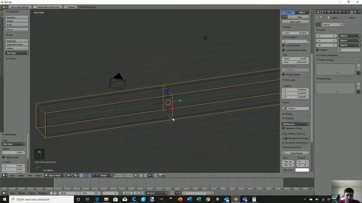Toggle the Background Images checkbox
The height and width of the screenshot is (203, 362).
286,138
